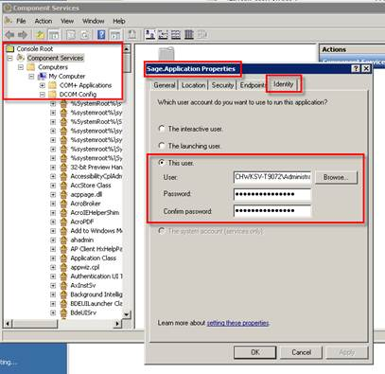Click the Apply button
This screenshot has height=374, width=385.
(x=347, y=352)
